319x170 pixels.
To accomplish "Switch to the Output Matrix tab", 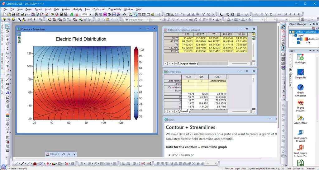I will (x=188, y=64).
